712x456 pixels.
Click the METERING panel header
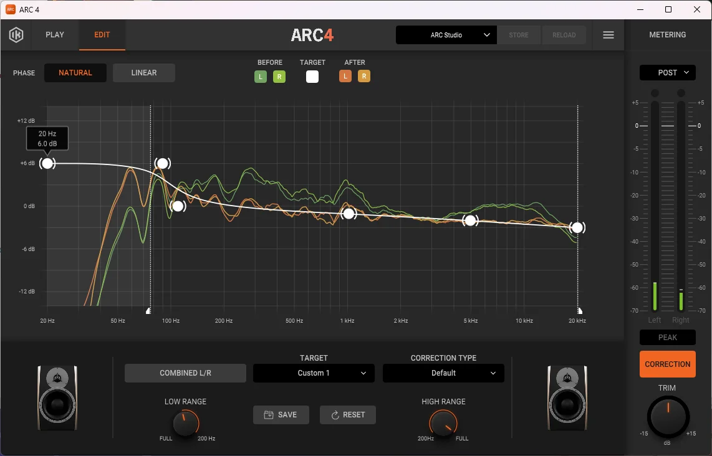[668, 35]
